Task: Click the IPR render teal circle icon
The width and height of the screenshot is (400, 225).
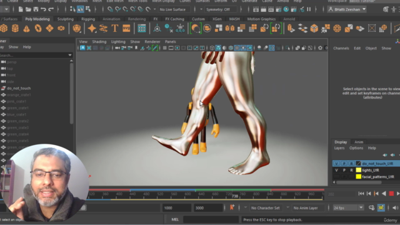Action: 286,9
